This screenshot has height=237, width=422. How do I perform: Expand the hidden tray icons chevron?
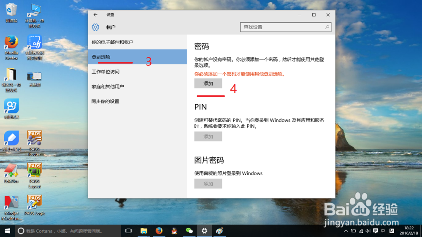point(346,231)
